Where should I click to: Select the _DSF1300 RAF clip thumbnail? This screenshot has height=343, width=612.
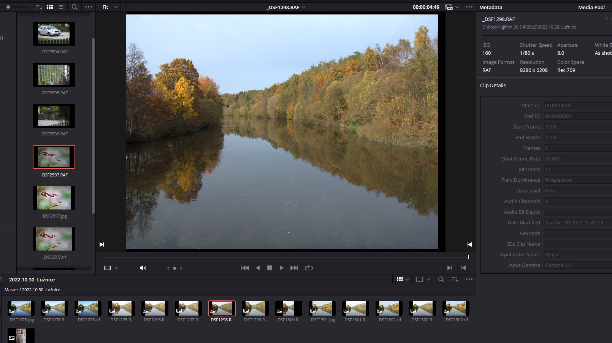289,308
